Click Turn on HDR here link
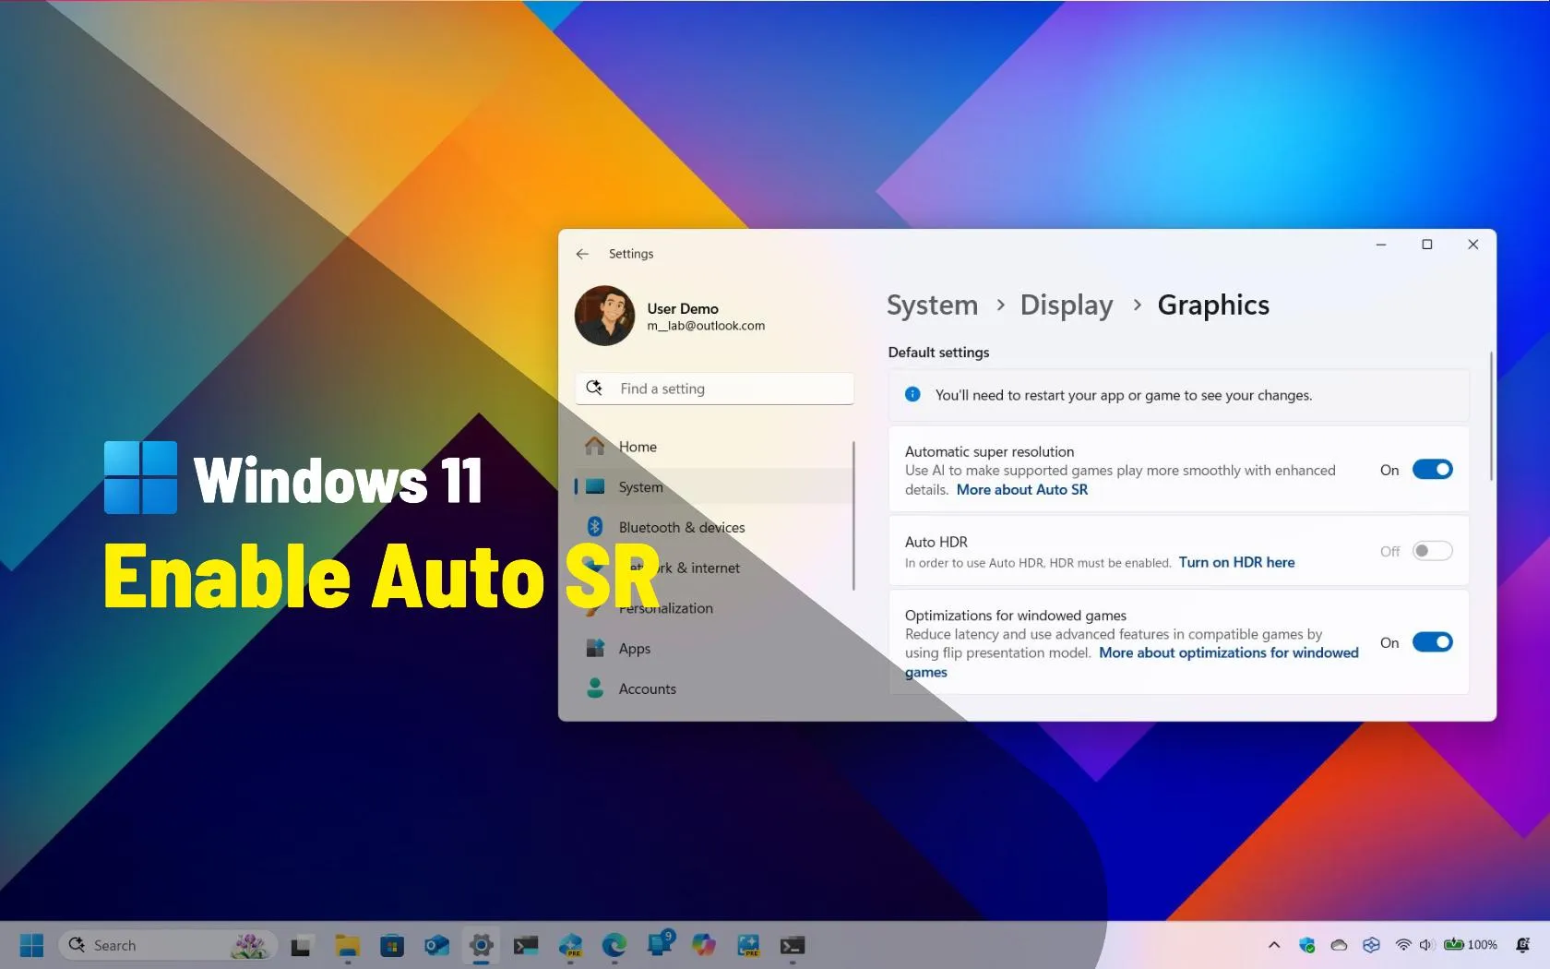This screenshot has width=1550, height=969. tap(1236, 562)
